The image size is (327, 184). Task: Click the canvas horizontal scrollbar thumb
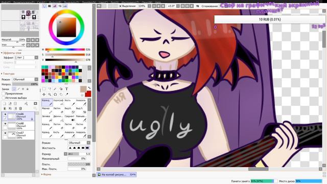(258, 169)
